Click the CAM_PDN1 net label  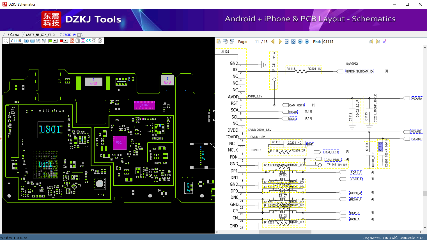click(x=333, y=160)
